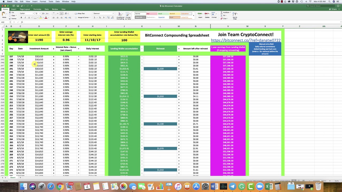
Task: Click the Undo arrow icon
Action: [22, 6]
